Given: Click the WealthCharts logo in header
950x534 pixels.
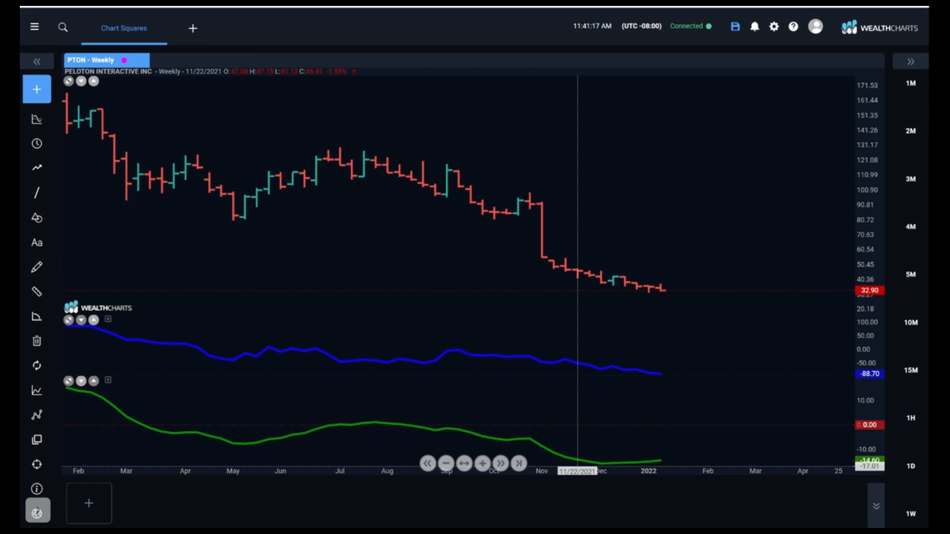Looking at the screenshot, I should 879,28.
